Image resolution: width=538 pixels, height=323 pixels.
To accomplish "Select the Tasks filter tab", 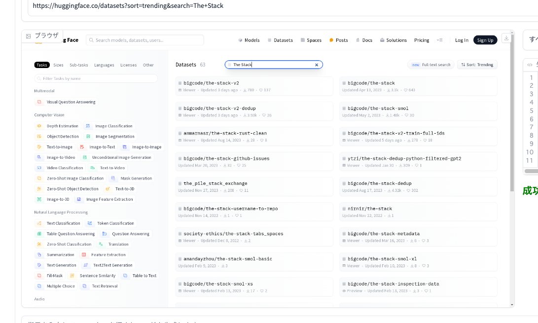I will pos(42,65).
